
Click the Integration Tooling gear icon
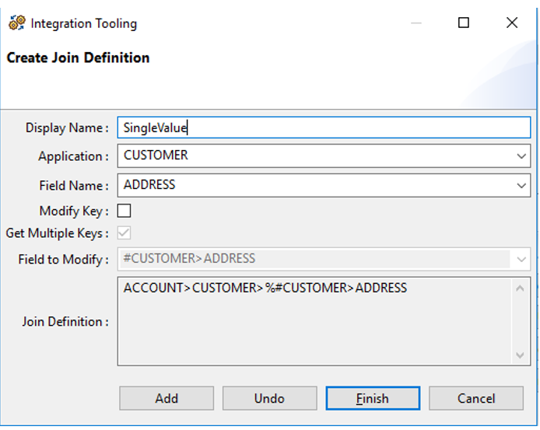point(16,23)
